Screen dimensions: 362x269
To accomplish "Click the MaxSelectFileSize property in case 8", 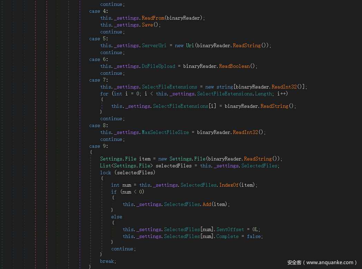I will pyautogui.click(x=165, y=132).
